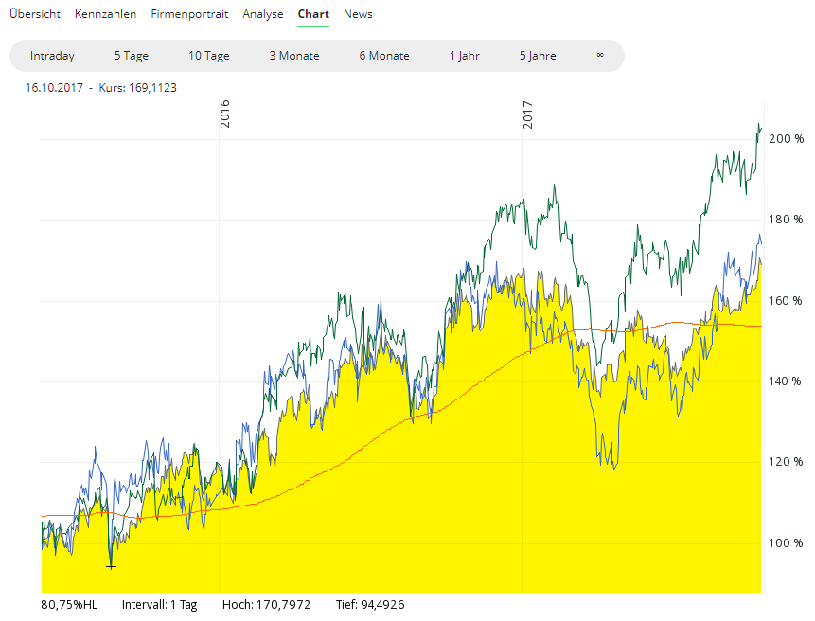Click the 2016 year label
The width and height of the screenshot is (815, 621).
(225, 114)
